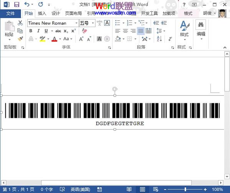
Task: Switch to the 插入 (Insert) tab
Action: pos(42,13)
